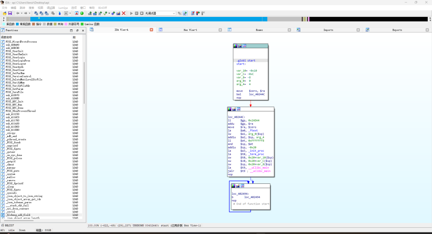
Task: Click the Jump forward arrow icon
Action: tap(26, 13)
